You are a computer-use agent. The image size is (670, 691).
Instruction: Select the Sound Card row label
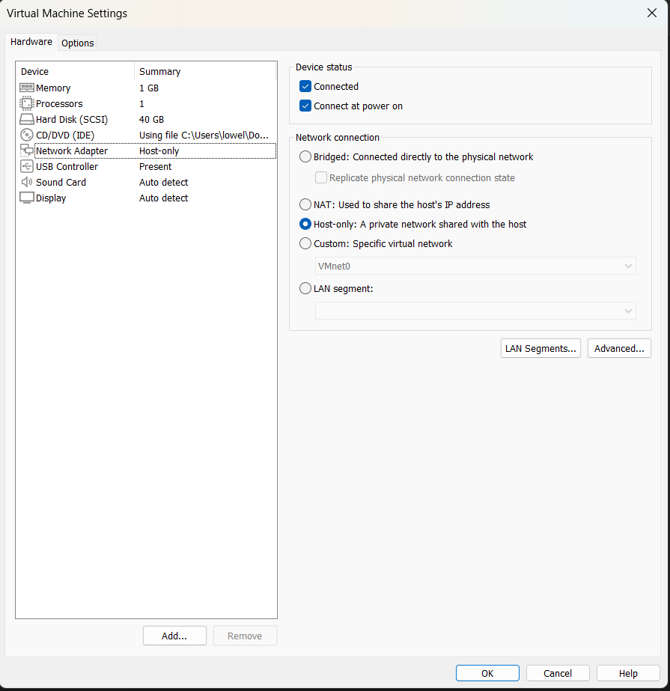(61, 183)
